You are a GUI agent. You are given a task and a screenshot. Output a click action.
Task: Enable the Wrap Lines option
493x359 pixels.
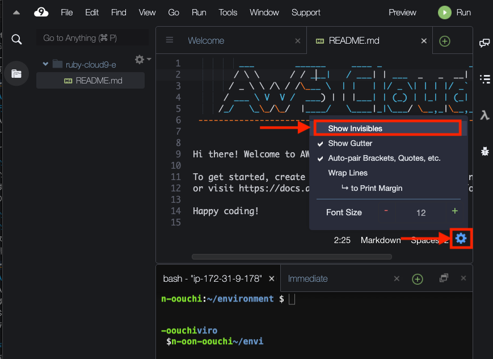point(388,173)
